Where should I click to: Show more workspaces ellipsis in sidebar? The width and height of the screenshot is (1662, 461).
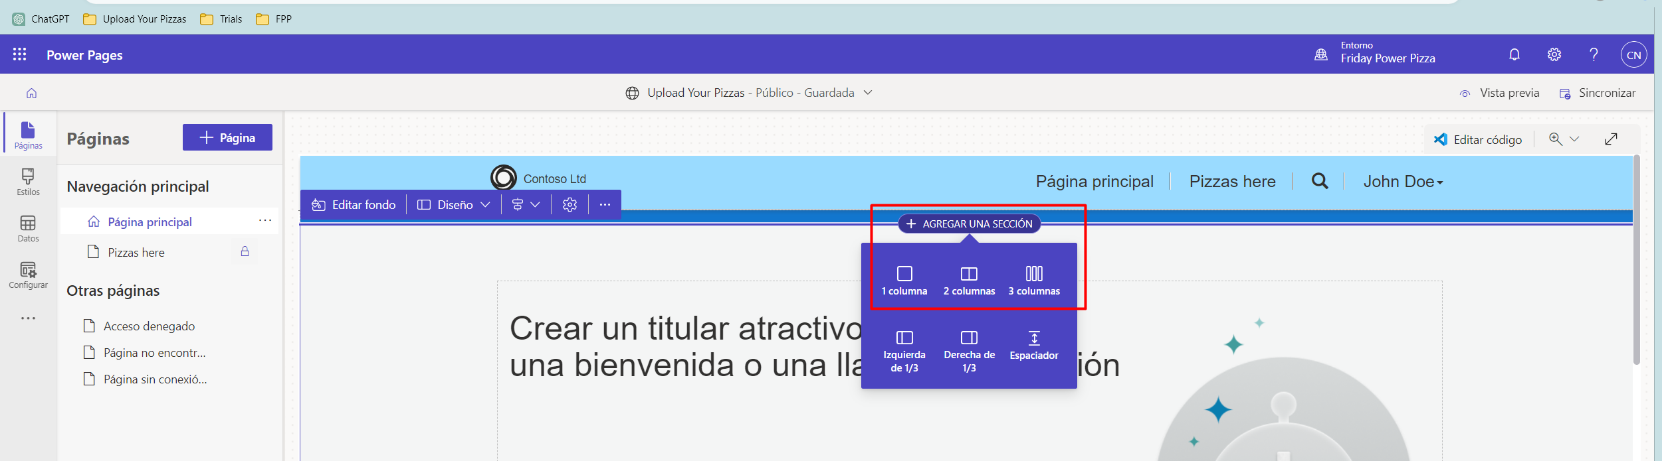pos(28,318)
